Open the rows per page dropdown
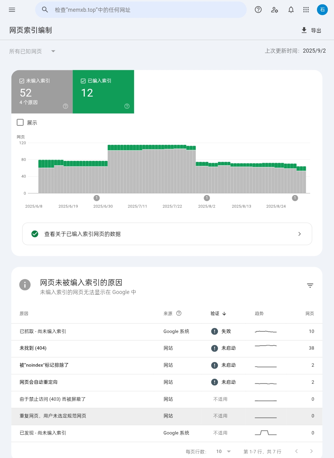Image resolution: width=334 pixels, height=458 pixels. (223, 451)
